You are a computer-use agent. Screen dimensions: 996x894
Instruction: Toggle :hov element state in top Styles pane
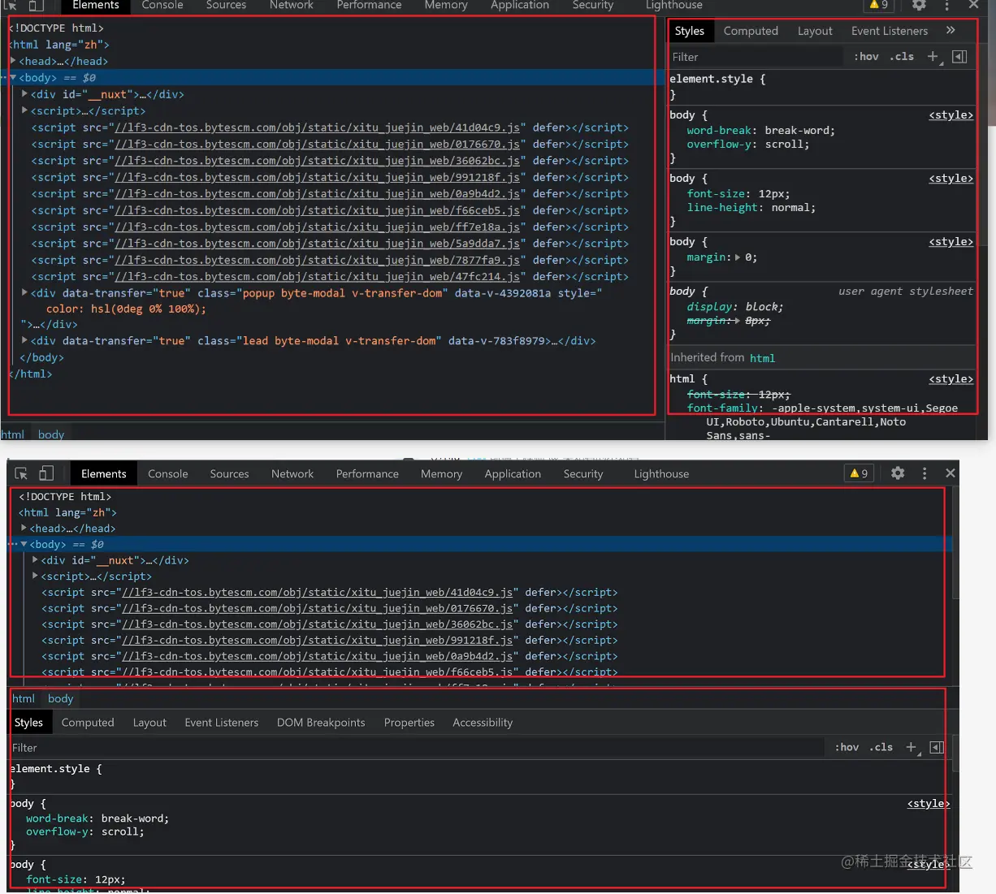(x=866, y=57)
